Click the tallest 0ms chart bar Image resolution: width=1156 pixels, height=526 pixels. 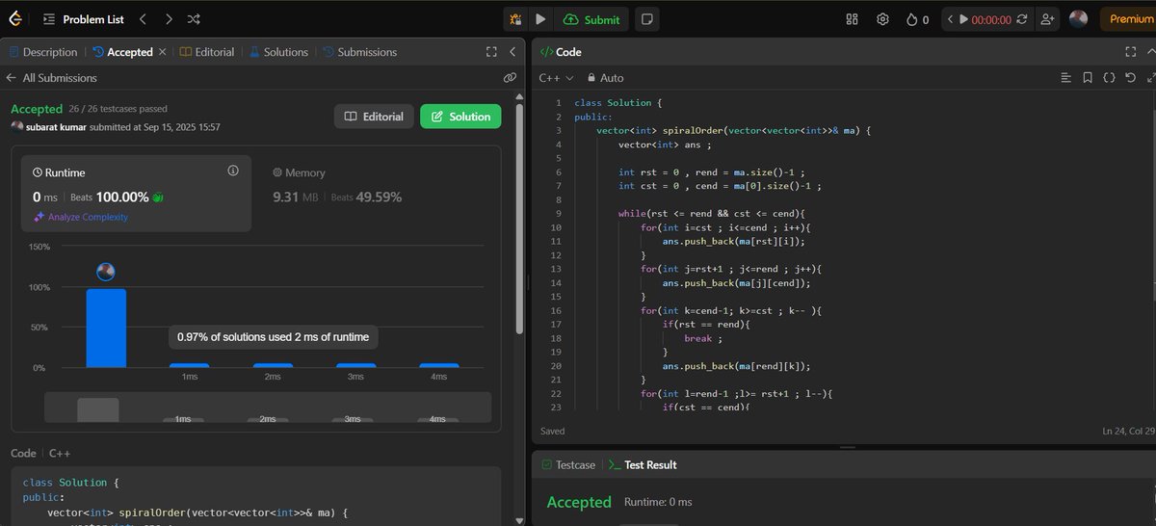point(106,329)
